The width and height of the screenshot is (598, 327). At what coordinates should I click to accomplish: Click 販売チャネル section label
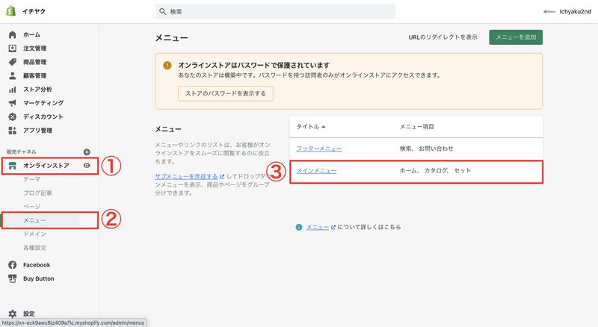[22, 152]
